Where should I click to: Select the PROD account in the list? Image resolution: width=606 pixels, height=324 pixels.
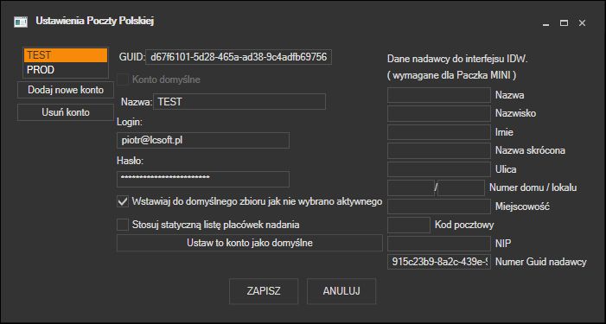click(66, 70)
